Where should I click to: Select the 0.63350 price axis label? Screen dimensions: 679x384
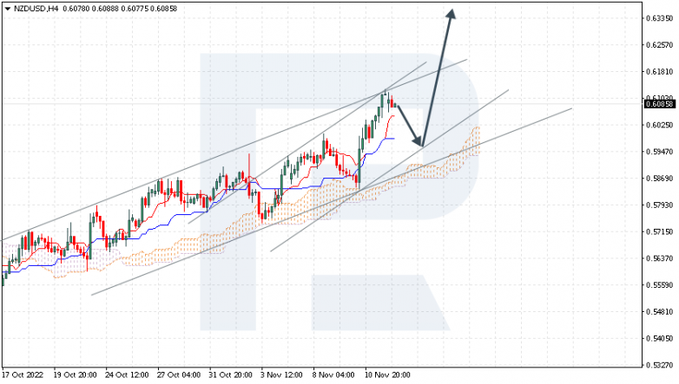click(660, 18)
